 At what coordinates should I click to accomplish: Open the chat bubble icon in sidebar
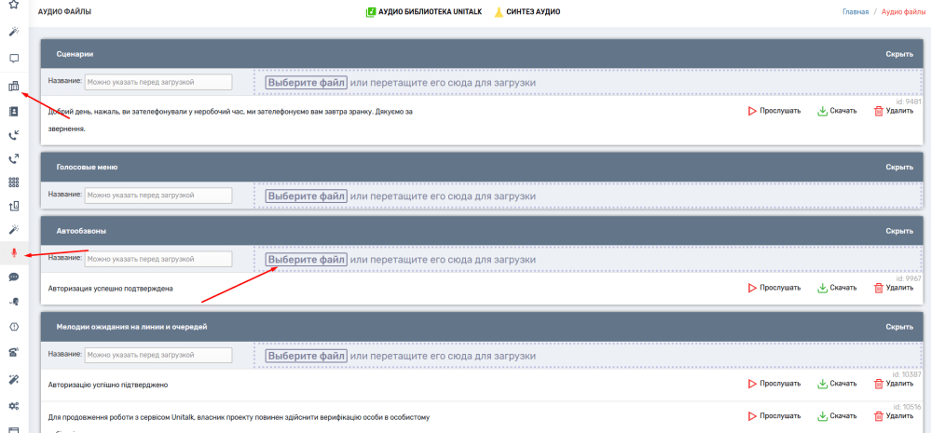tap(14, 277)
